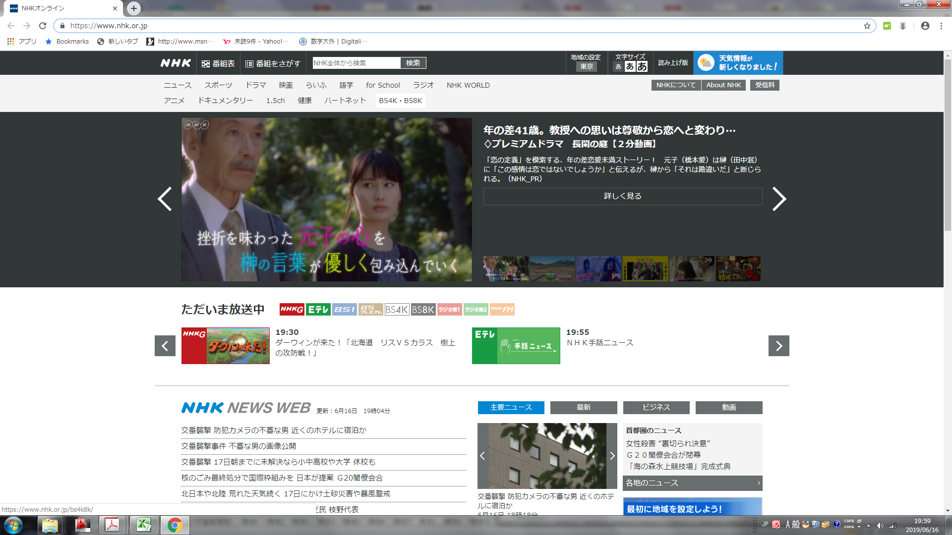952x535 pixels.
Task: Select the BS4K channel icon
Action: (x=397, y=310)
